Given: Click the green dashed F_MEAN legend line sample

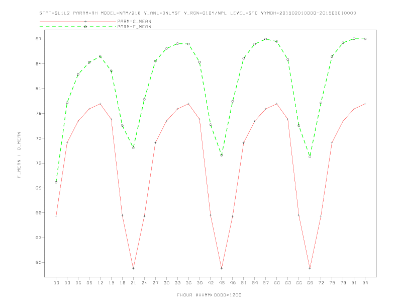Looking at the screenshot, I should pos(78,27).
